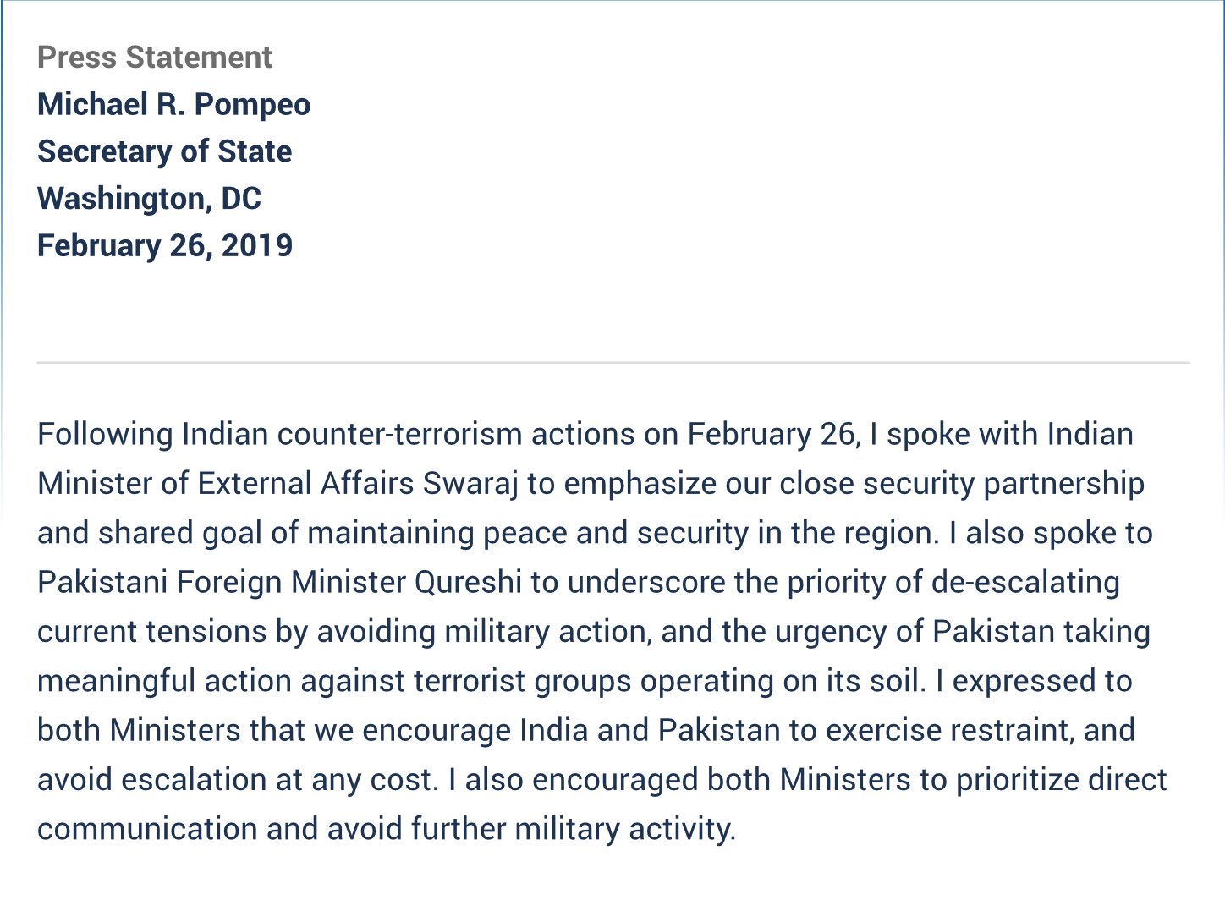The width and height of the screenshot is (1225, 900).
Task: Click the "Washington, DC" location line
Action: (149, 199)
